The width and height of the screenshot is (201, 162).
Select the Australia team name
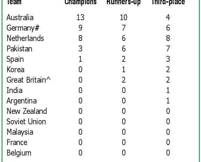(x=20, y=18)
